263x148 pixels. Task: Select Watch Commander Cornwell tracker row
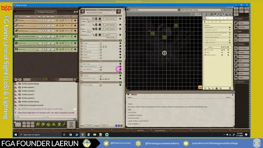tap(46, 37)
